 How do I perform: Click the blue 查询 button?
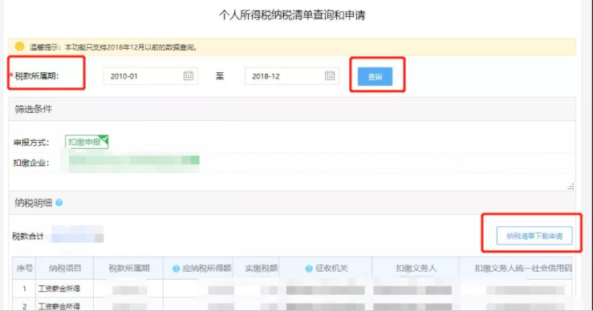click(x=375, y=76)
